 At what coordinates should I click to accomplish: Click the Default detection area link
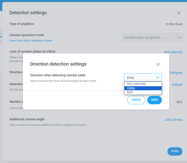[177, 85]
